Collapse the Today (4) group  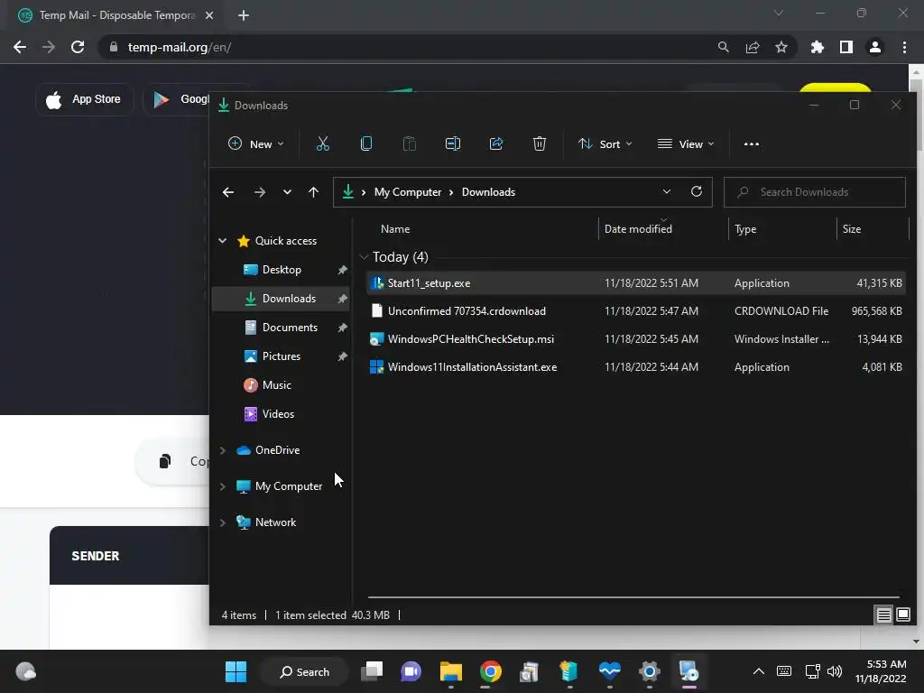[364, 257]
